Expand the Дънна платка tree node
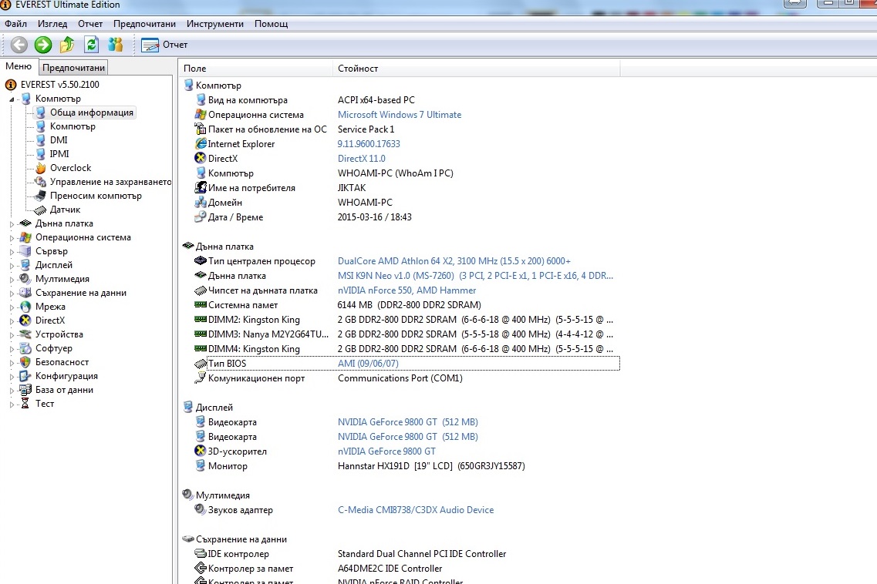This screenshot has height=584, width=877. point(12,223)
